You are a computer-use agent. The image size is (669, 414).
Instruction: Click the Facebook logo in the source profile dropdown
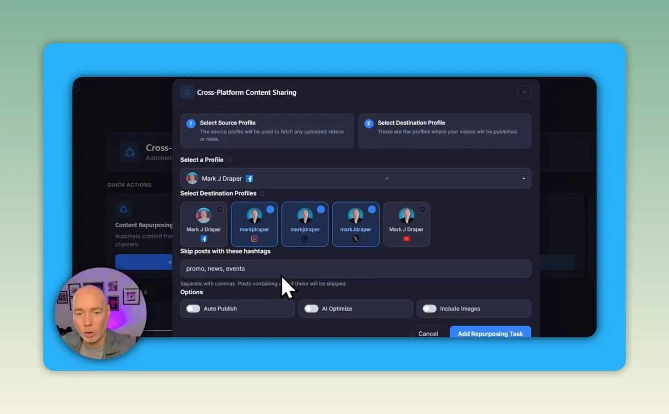click(249, 179)
